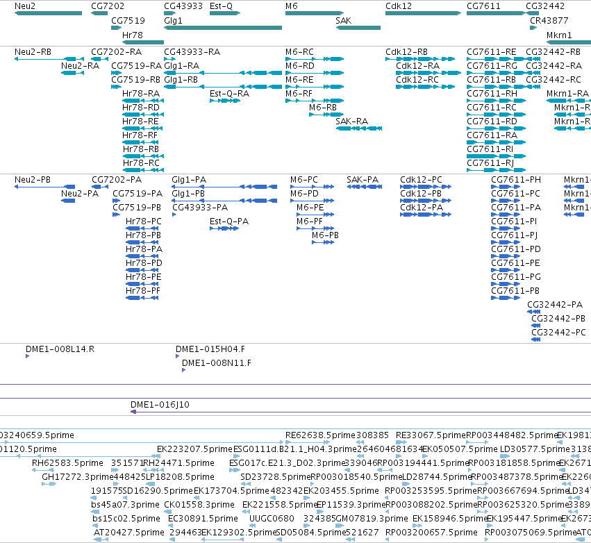Screen dimensions: 591x543
Task: Select the Est-Q-PA protein feature
Action: click(224, 228)
